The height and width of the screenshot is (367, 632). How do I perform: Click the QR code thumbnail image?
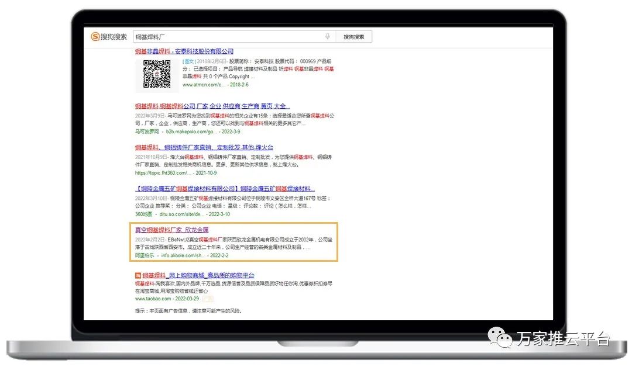157,74
